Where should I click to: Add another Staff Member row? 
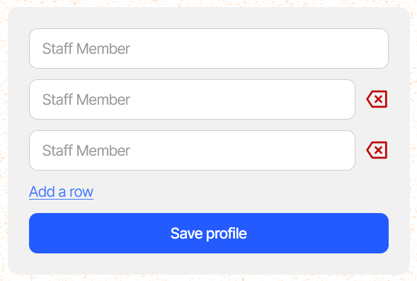tap(61, 192)
